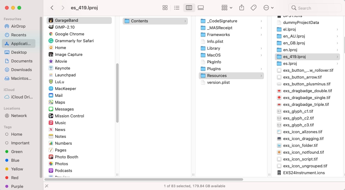Open the More actions dropdown

[268, 8]
